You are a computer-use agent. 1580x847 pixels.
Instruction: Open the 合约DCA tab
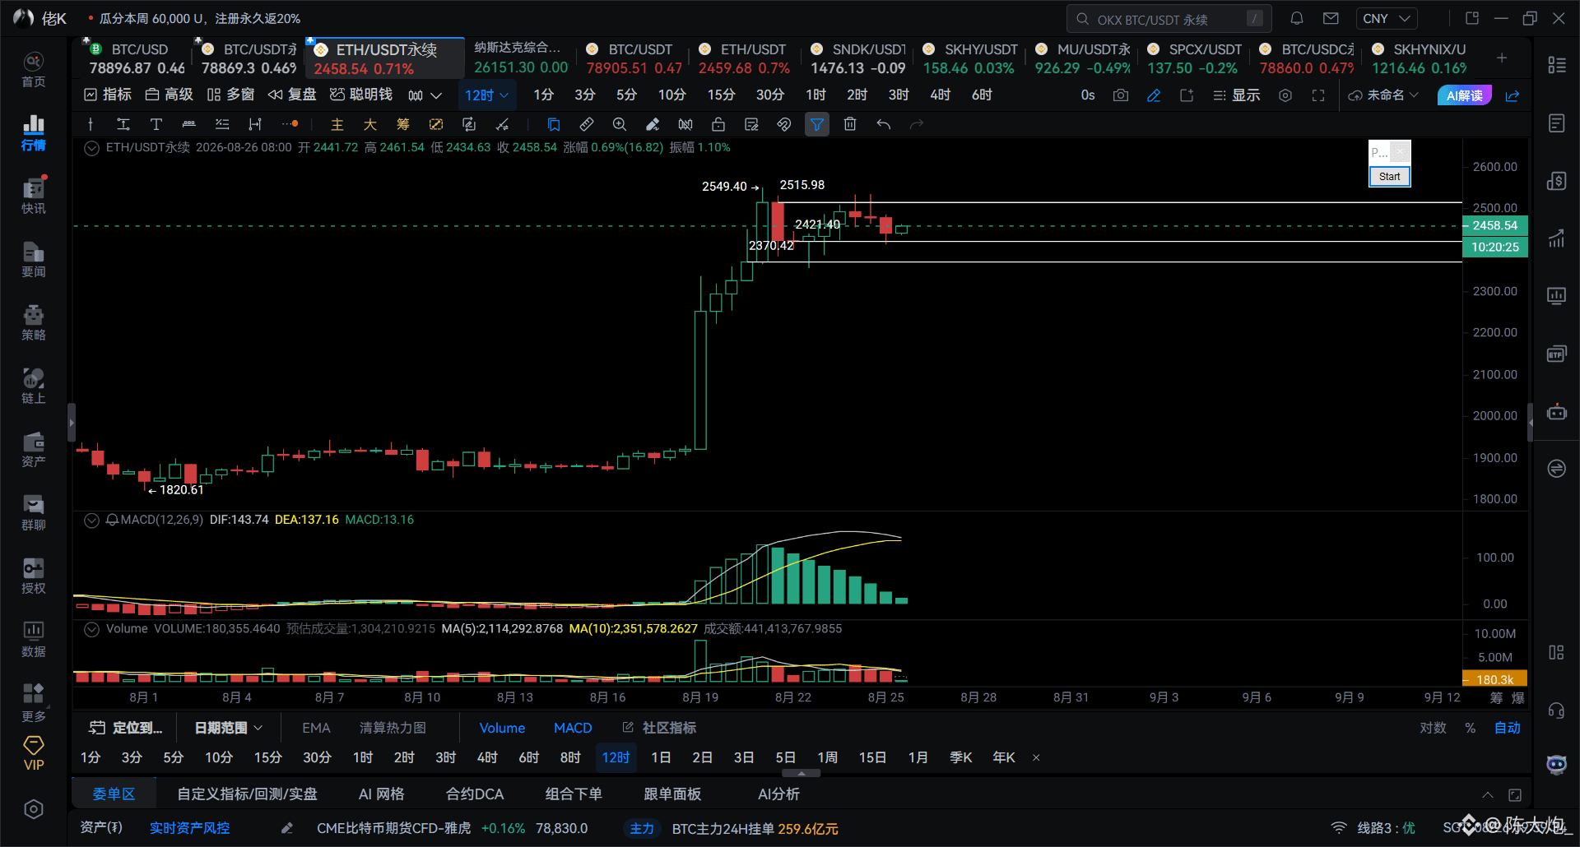(x=474, y=794)
